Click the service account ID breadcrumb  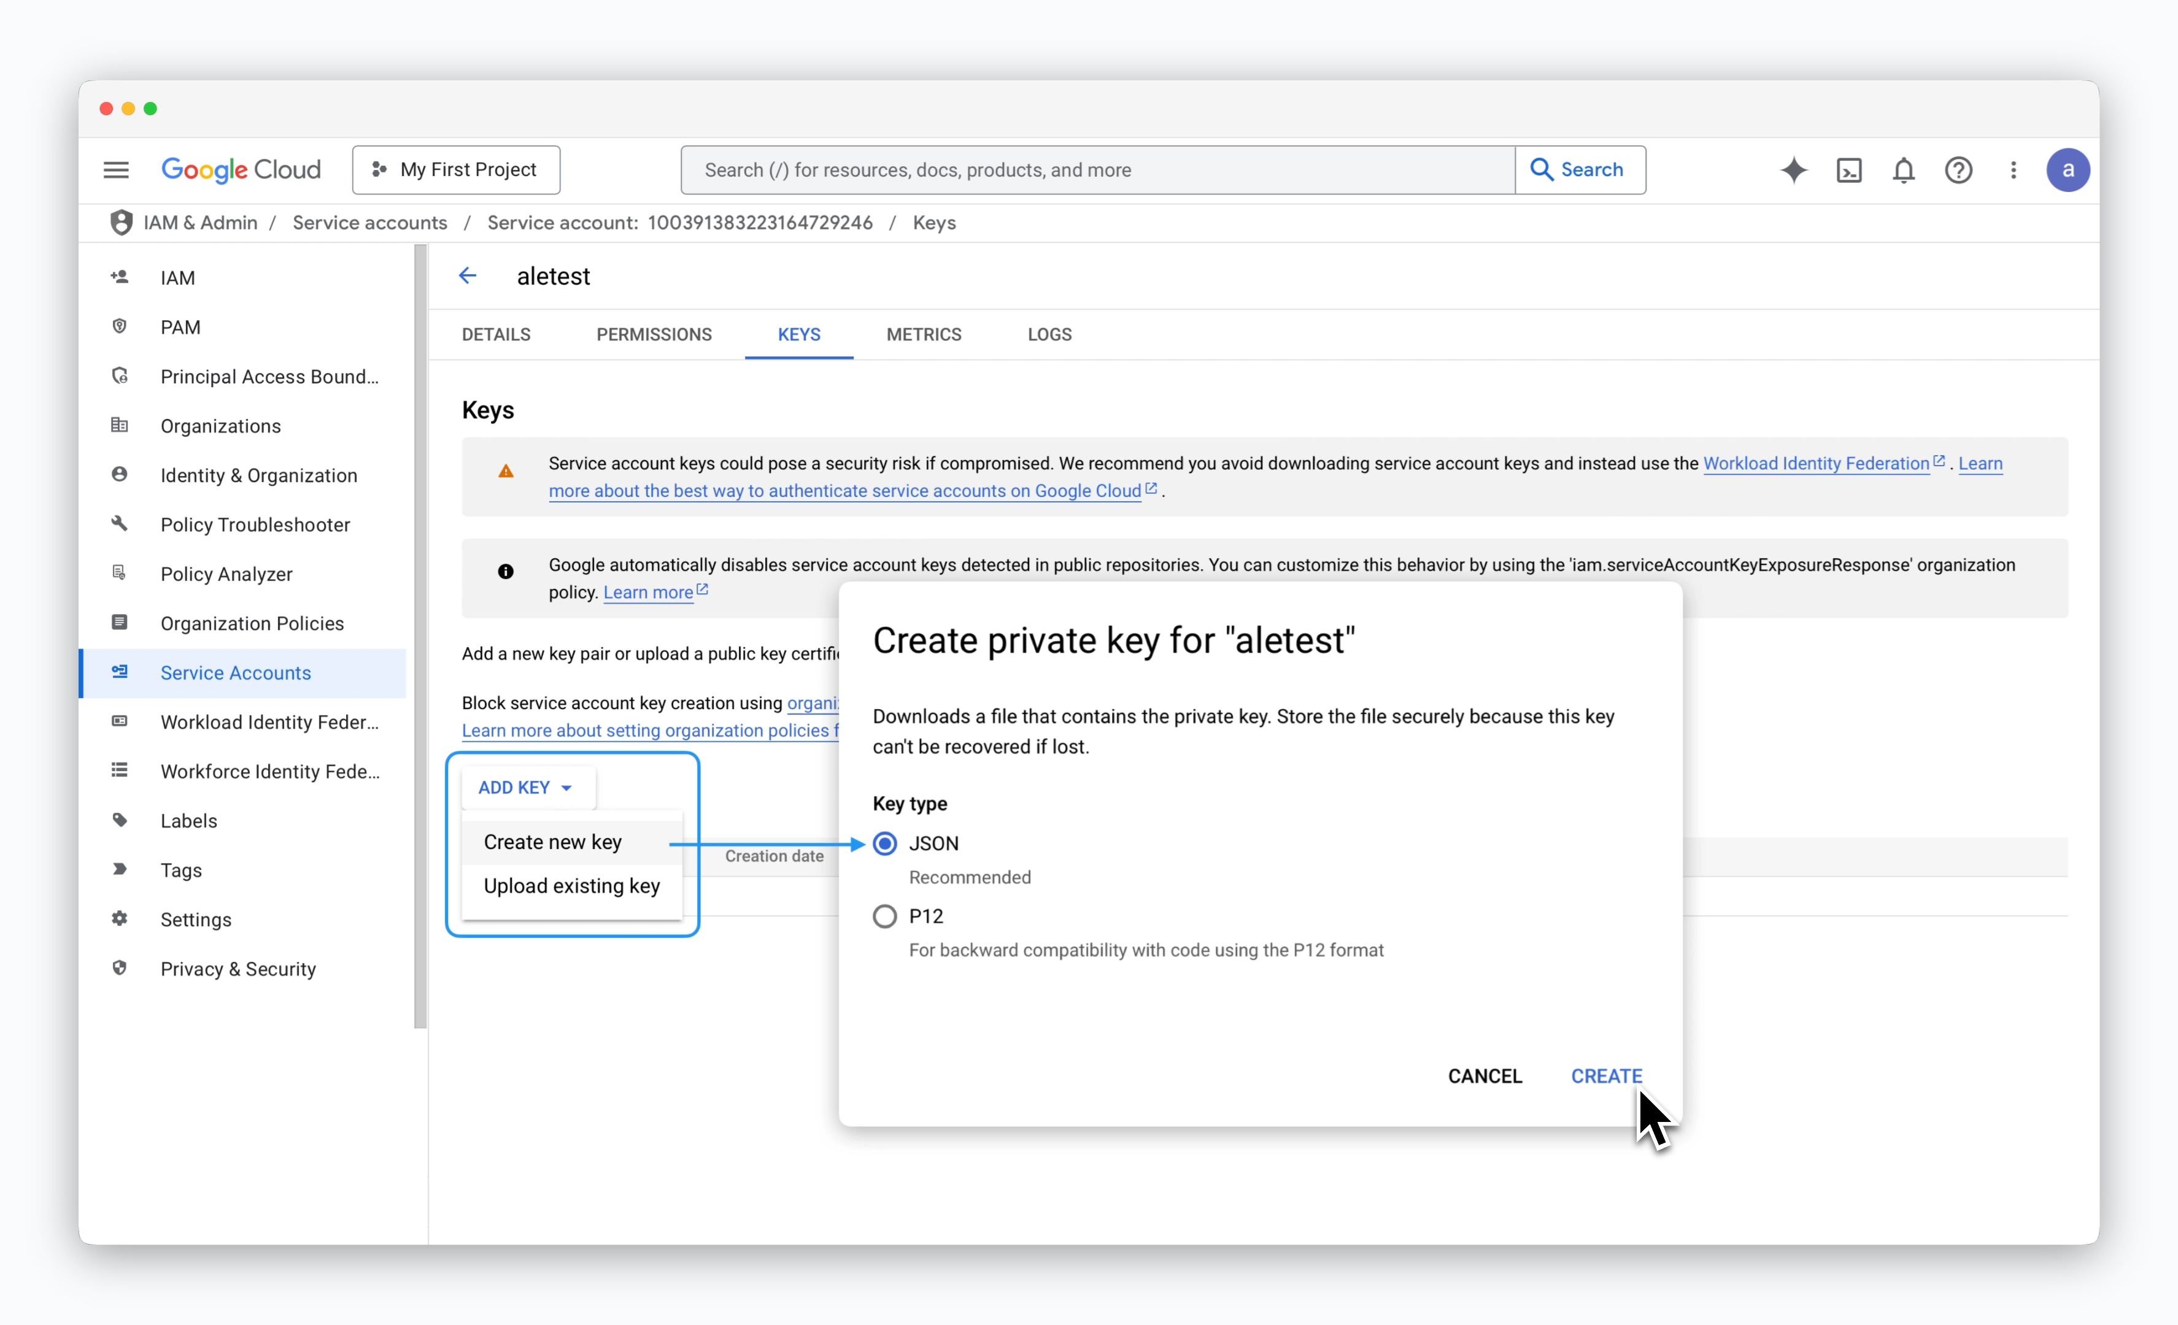click(x=680, y=223)
